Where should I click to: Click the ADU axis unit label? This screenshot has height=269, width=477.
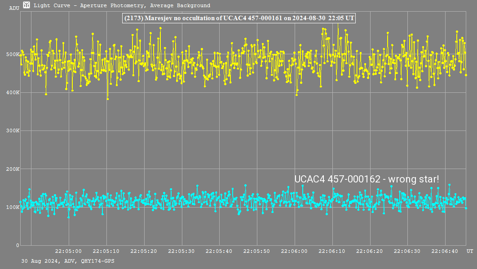[14, 8]
